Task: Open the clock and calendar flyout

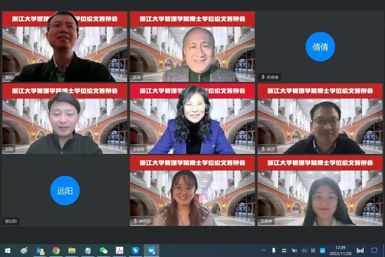Action: pyautogui.click(x=340, y=250)
